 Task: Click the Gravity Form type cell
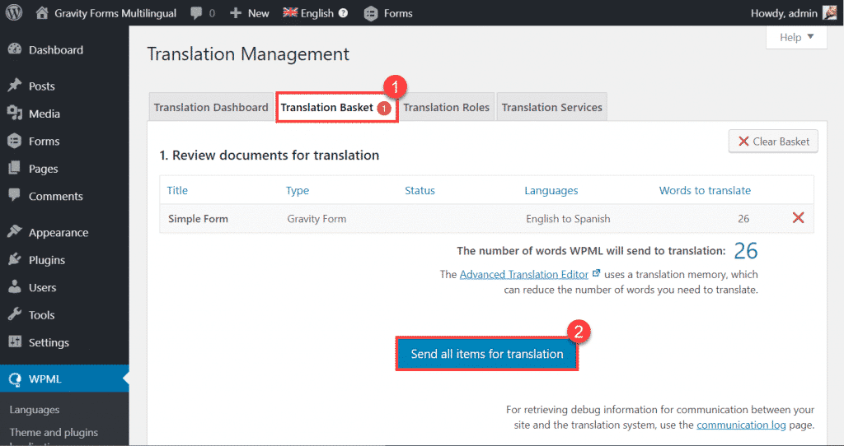(x=316, y=218)
